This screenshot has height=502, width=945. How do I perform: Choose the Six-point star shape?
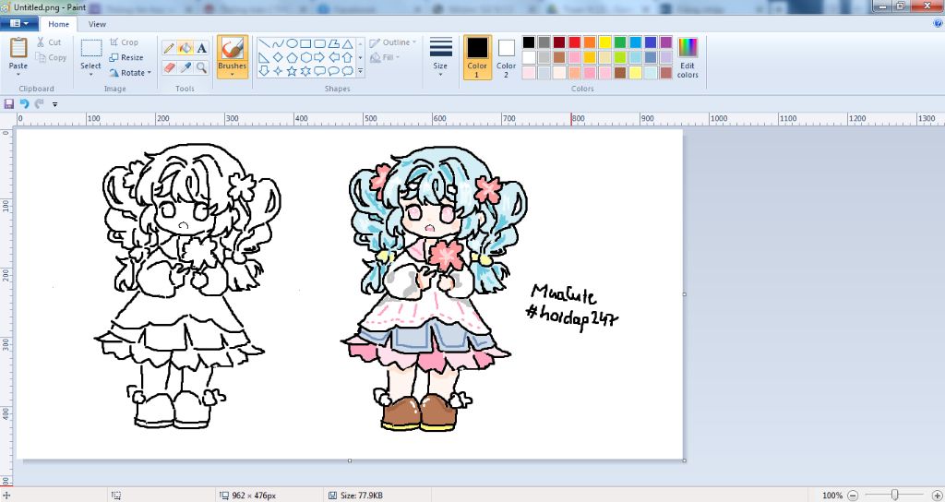(x=305, y=70)
